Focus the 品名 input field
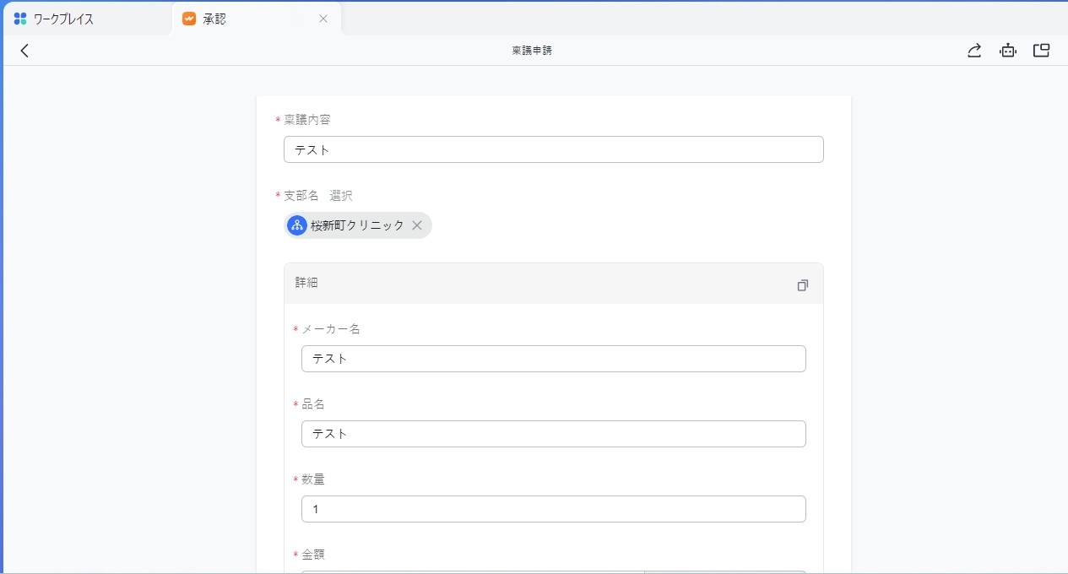The image size is (1068, 574). 554,434
